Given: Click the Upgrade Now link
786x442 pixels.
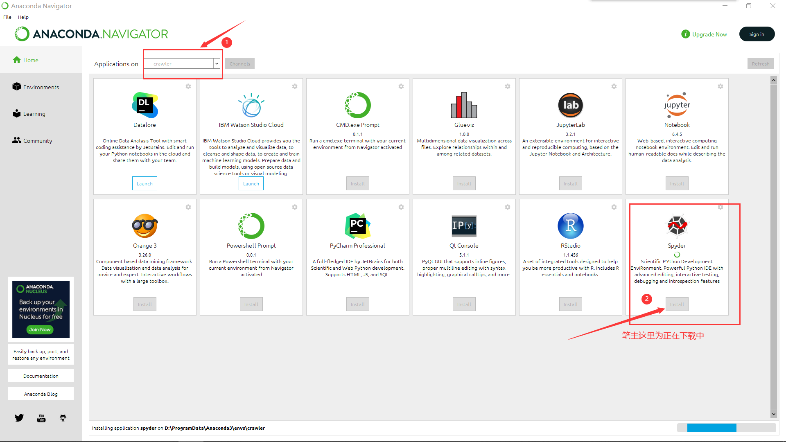Looking at the screenshot, I should click(x=709, y=34).
